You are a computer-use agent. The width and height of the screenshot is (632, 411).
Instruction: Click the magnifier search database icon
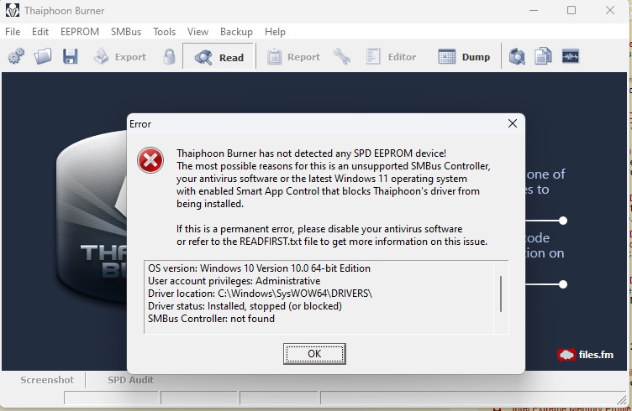[517, 56]
